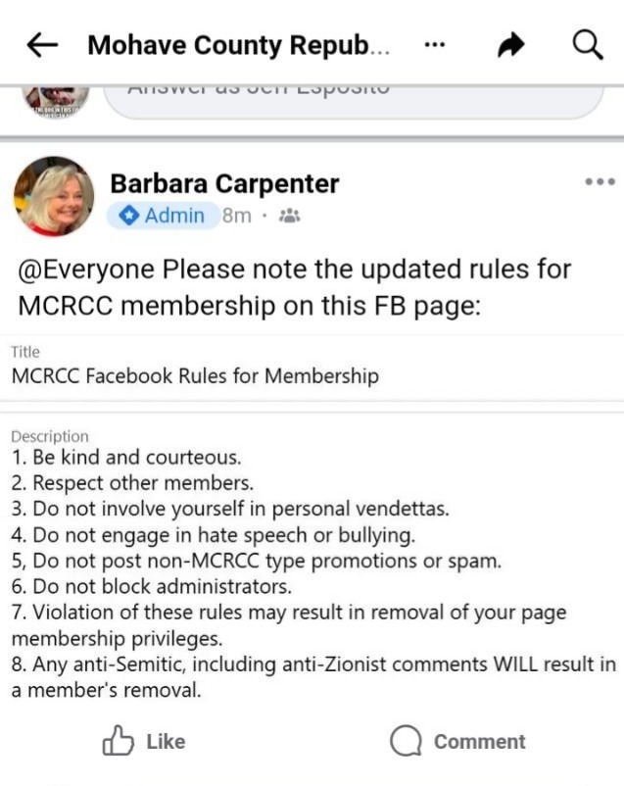Tap the MCRCC Facebook Rules for Membership title
The height and width of the screenshot is (786, 624).
[195, 375]
